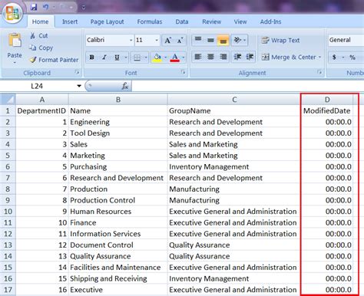Switch to the Formulas tab
The width and height of the screenshot is (364, 296).
pos(150,21)
